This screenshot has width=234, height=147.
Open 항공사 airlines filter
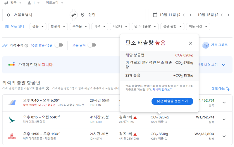[x=58, y=26]
